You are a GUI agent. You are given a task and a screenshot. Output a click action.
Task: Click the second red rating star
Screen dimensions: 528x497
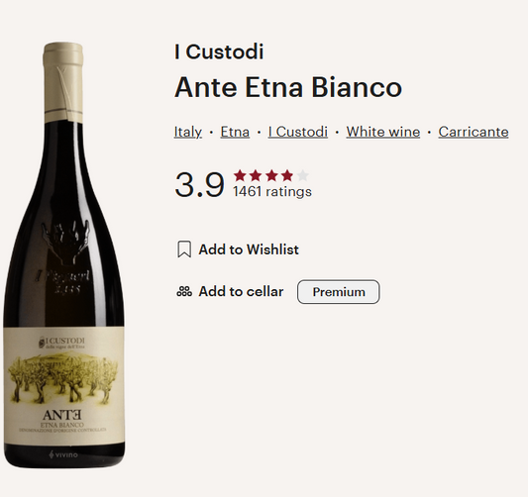256,175
